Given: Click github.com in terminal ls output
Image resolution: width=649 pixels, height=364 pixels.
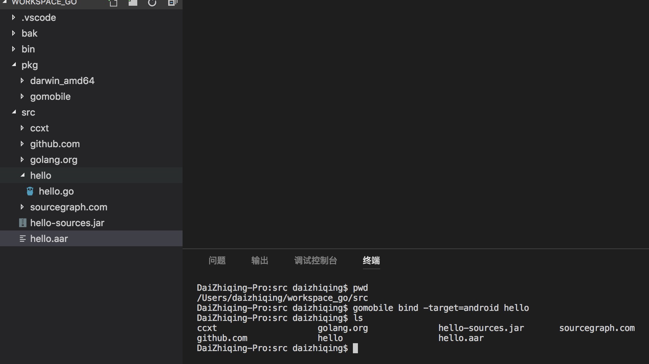Looking at the screenshot, I should coord(222,338).
